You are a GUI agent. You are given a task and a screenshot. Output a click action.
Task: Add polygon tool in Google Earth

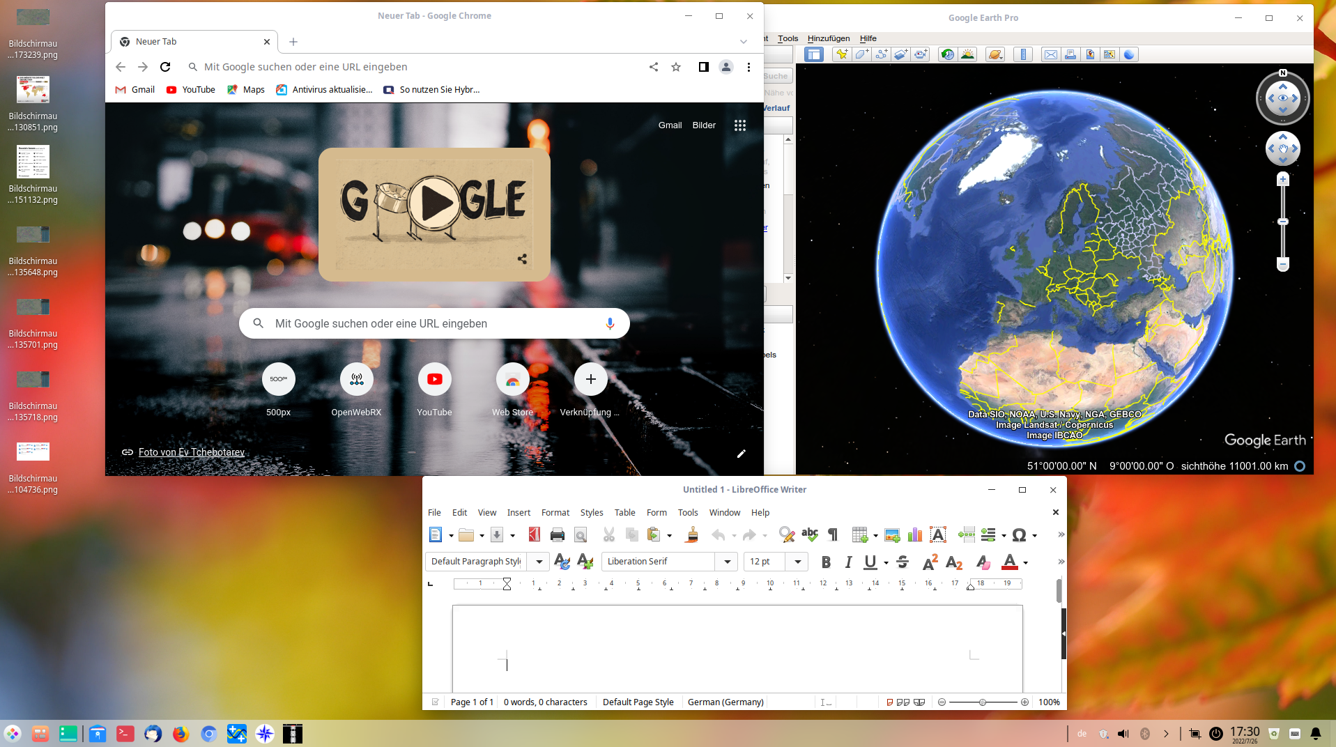point(861,54)
